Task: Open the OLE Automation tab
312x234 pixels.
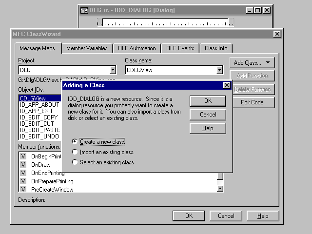Action: tap(136, 48)
